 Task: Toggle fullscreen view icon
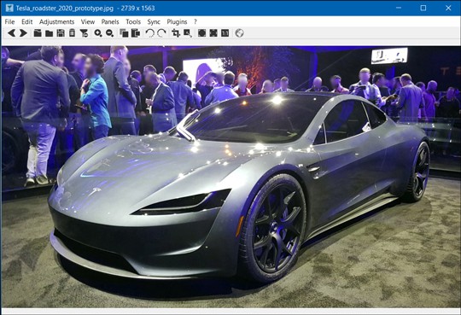(213, 33)
